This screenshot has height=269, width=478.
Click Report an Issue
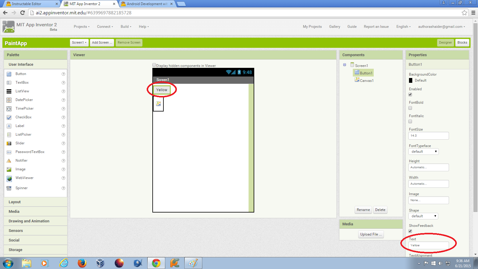pyautogui.click(x=376, y=27)
